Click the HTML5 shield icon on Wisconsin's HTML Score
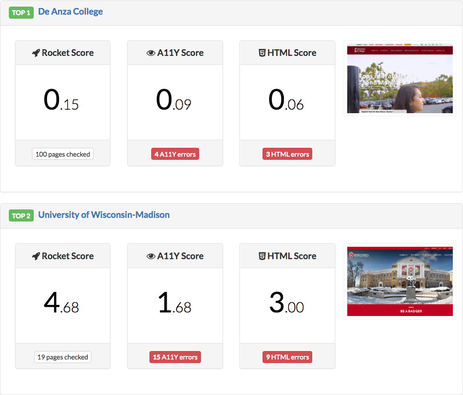Viewport: 463px width, 395px height. pyautogui.click(x=263, y=256)
